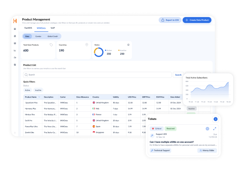Screen dimensions: 245x176
Task: Click the Zenith Elite product name
Action: (x=29, y=133)
